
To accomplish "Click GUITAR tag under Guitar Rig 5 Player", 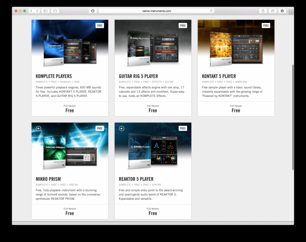I will click(x=169, y=82).
